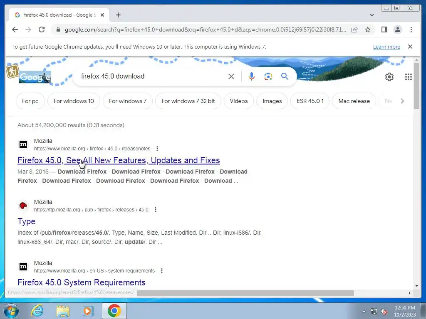Open Google quick settings gear
426x319 pixels.
(389, 77)
